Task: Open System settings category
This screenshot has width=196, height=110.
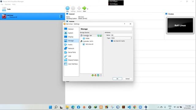Action: pyautogui.click(x=71, y=33)
